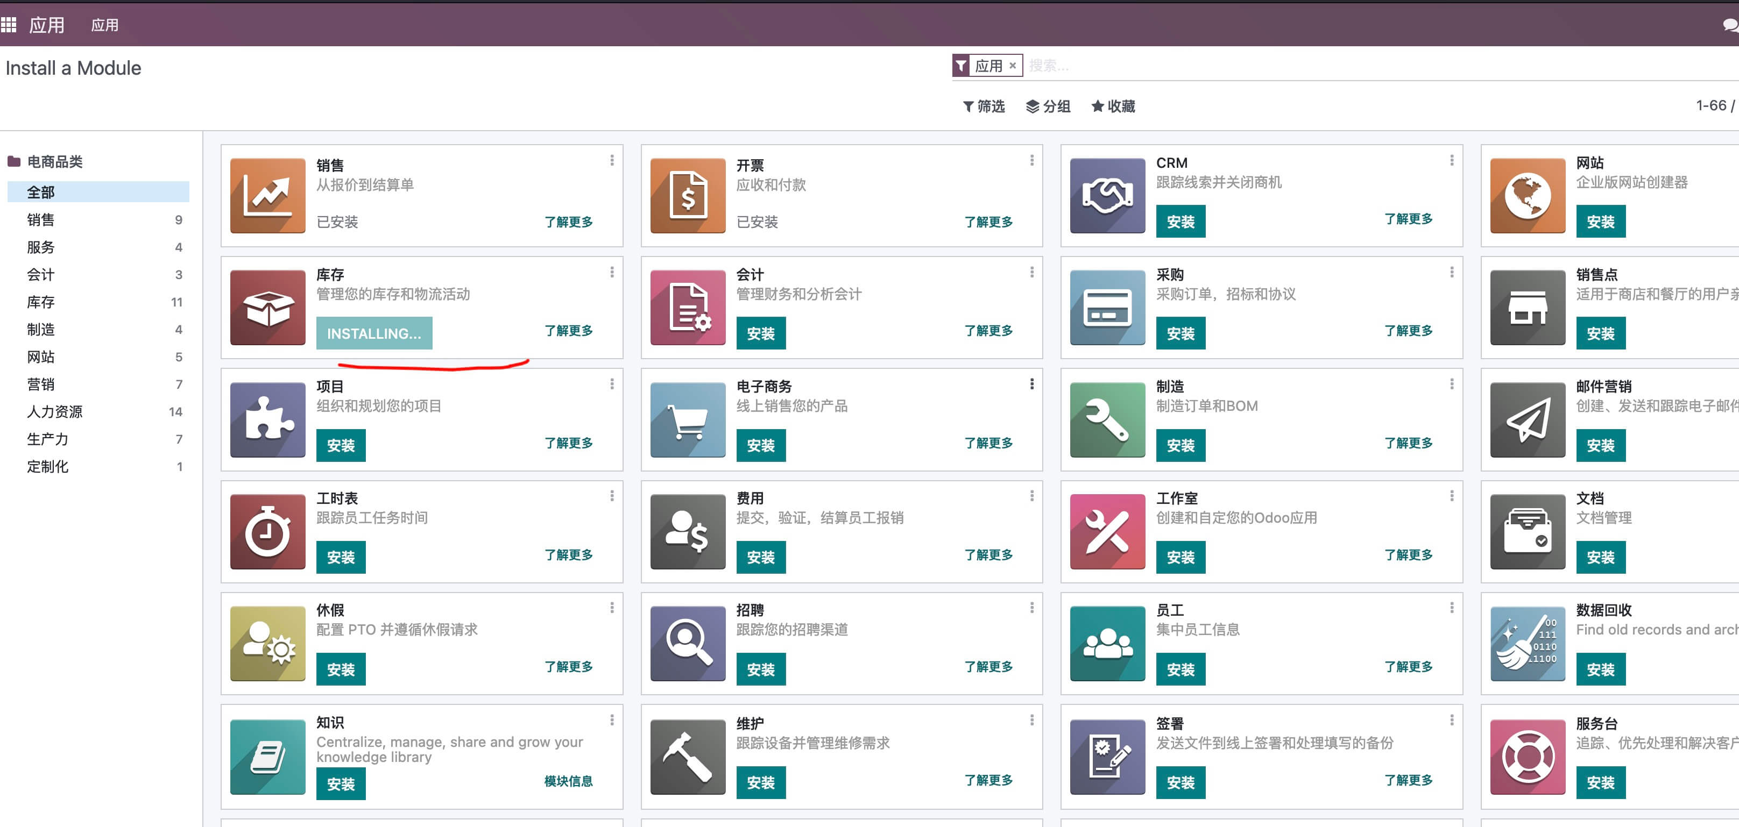Viewport: 1739px width, 827px height.
Task: Click the Email Marketing paper plane icon
Action: click(1527, 419)
